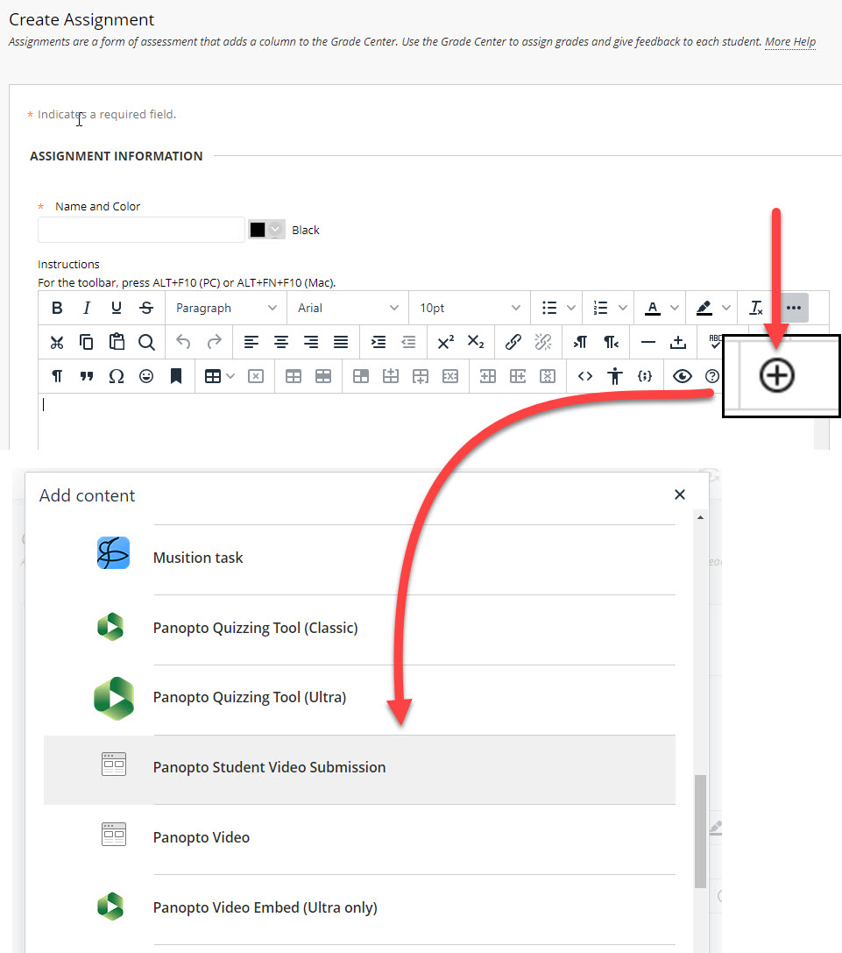
Task: Close the Add content dialog
Action: pos(680,494)
